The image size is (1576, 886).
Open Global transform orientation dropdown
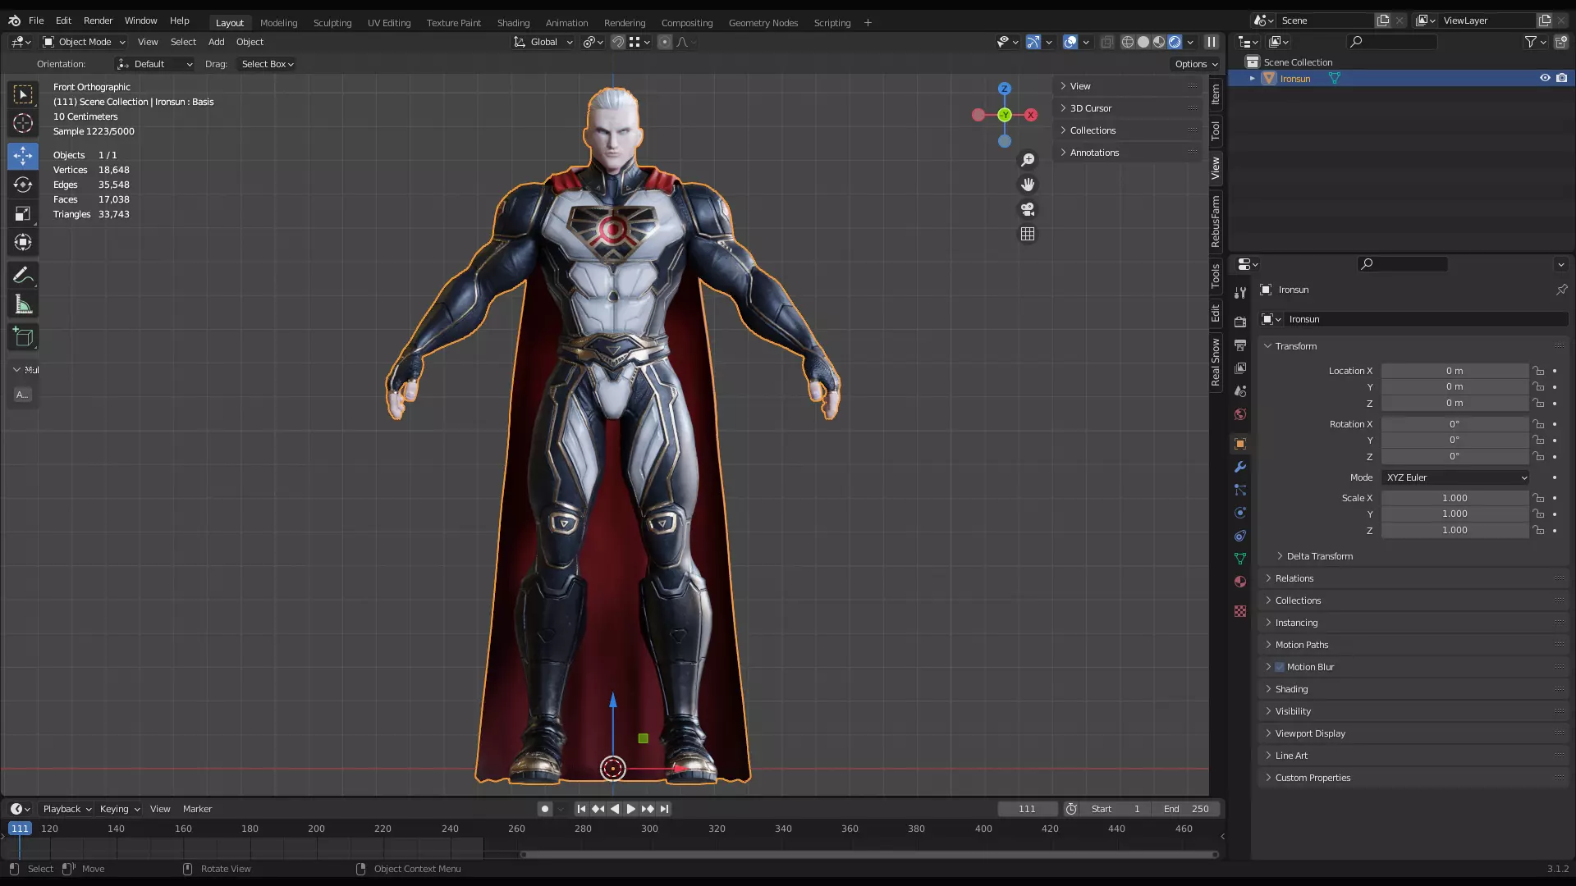click(x=543, y=42)
